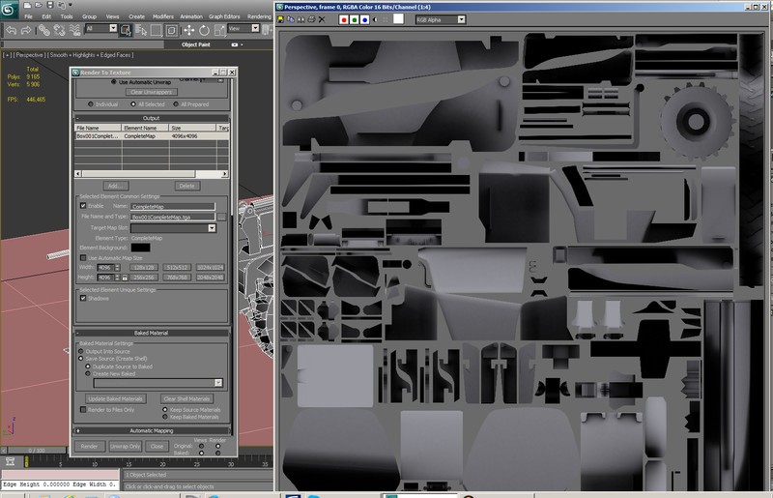Toggle the Shadows checkbox
773x498 pixels.
click(83, 298)
